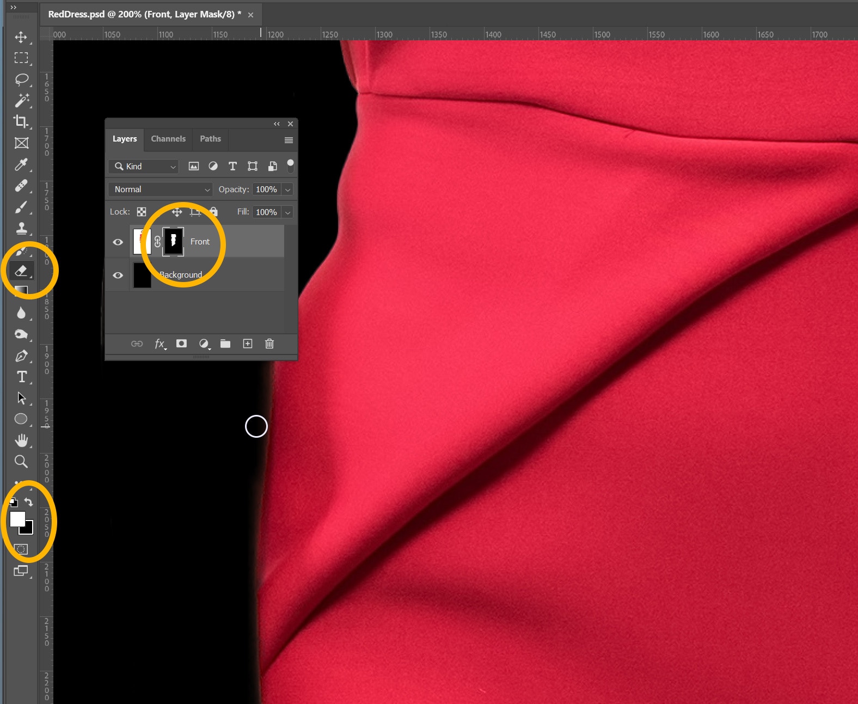Click the Delete layer trash icon
858x704 pixels.
coord(269,344)
